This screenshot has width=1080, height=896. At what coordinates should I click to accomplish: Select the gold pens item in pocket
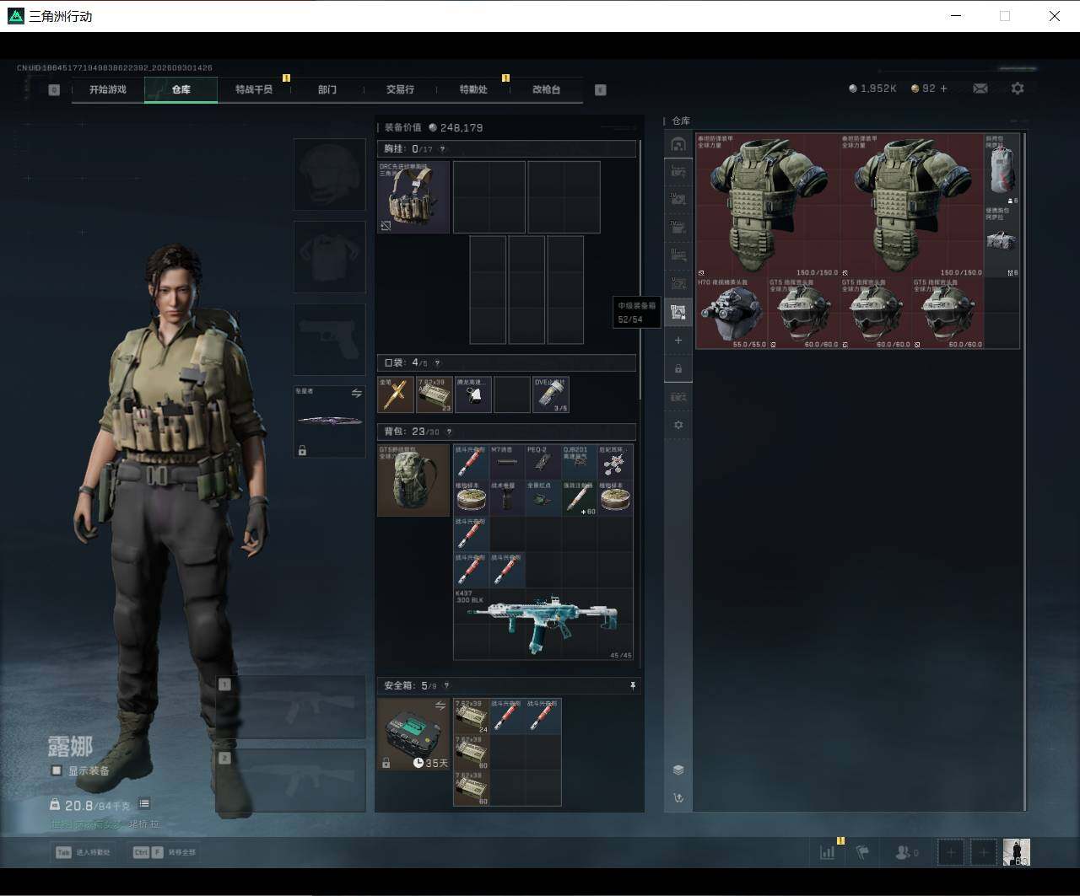click(396, 394)
